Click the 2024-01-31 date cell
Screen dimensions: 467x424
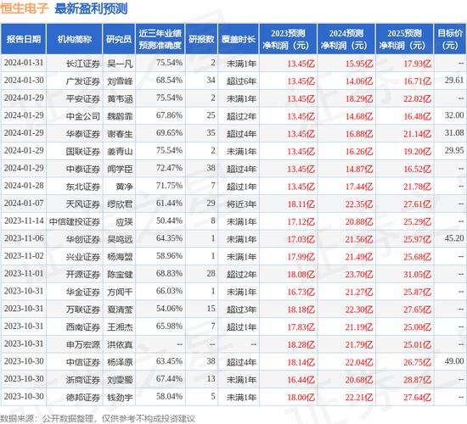click(x=24, y=63)
